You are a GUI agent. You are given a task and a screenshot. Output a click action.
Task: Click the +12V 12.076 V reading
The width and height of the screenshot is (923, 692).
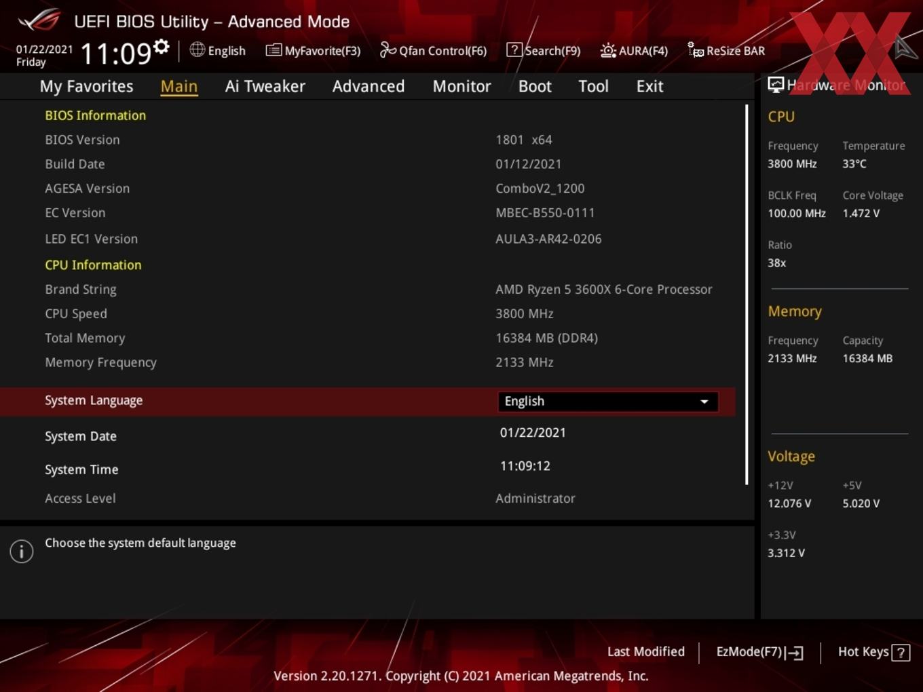pyautogui.click(x=789, y=503)
